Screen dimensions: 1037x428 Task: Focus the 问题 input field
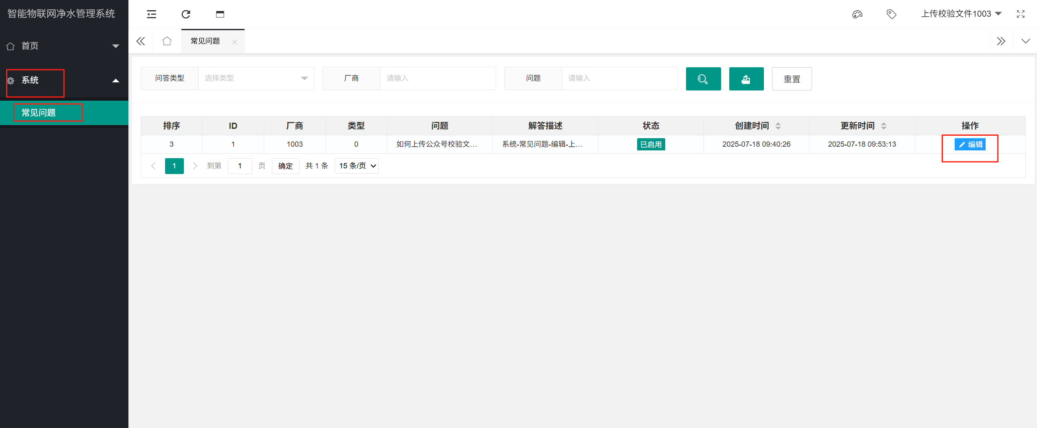620,78
